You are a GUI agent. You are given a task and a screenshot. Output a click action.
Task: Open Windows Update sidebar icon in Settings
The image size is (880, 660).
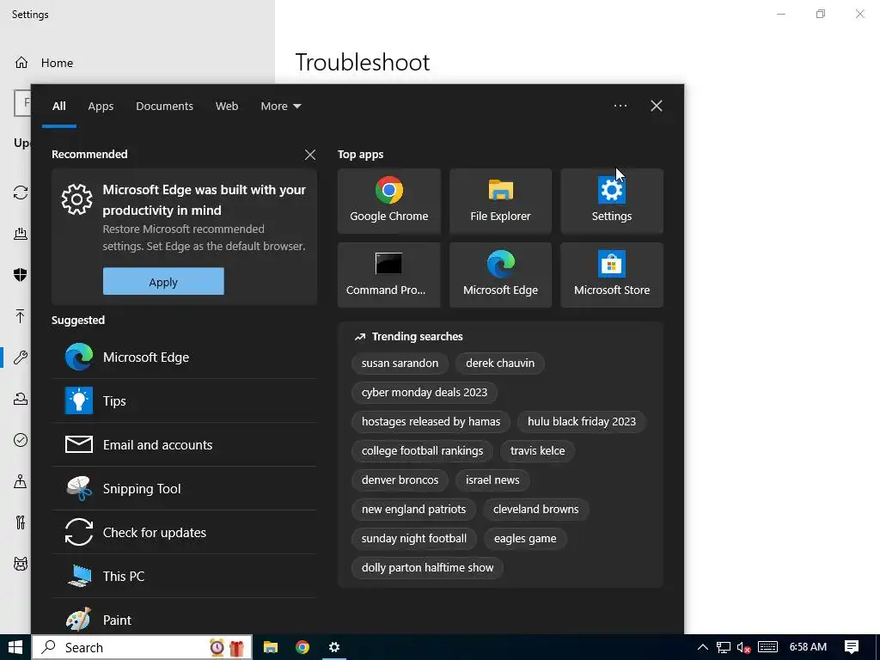click(x=21, y=192)
